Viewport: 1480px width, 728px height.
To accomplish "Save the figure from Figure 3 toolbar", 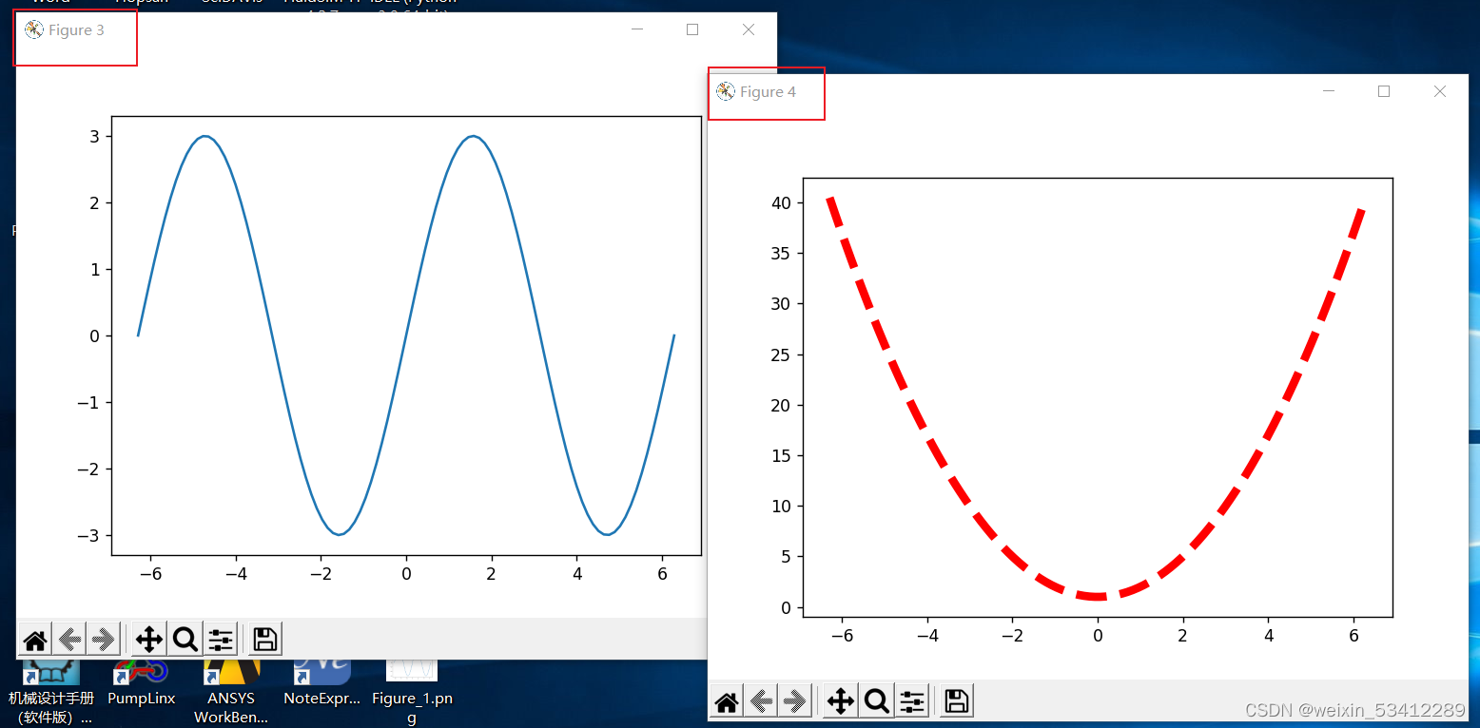I will tap(265, 640).
